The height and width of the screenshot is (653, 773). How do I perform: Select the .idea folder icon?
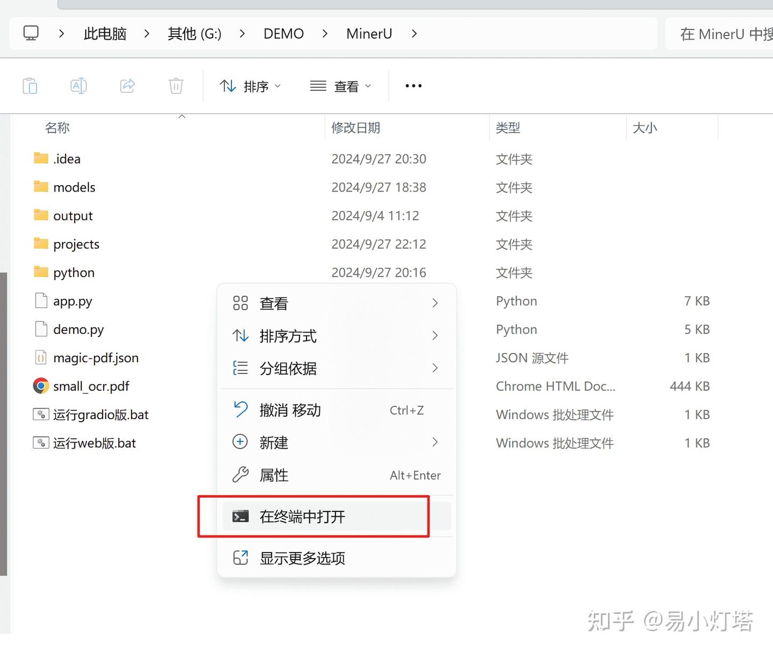coord(41,158)
